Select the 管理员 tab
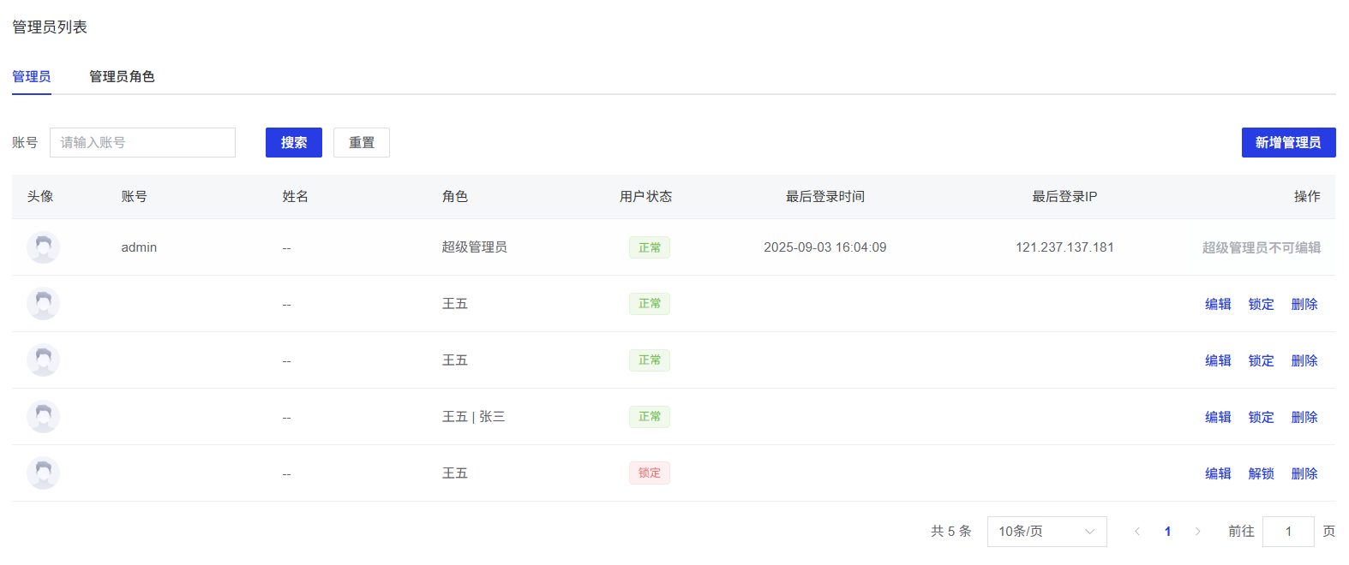This screenshot has width=1349, height=565. pos(32,76)
